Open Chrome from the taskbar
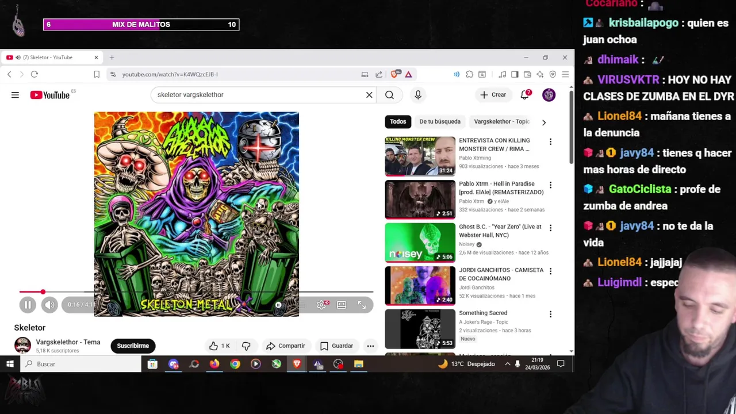 point(235,364)
